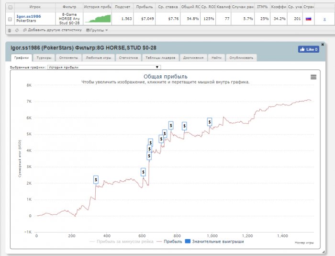Open the Оппоненты tab
The width and height of the screenshot is (335, 256).
pyautogui.click(x=68, y=58)
